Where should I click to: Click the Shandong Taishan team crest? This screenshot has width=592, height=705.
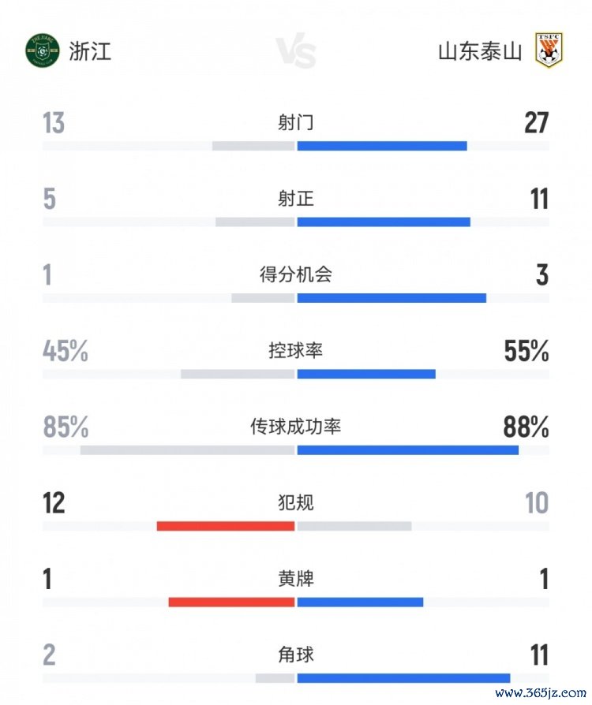click(x=549, y=51)
